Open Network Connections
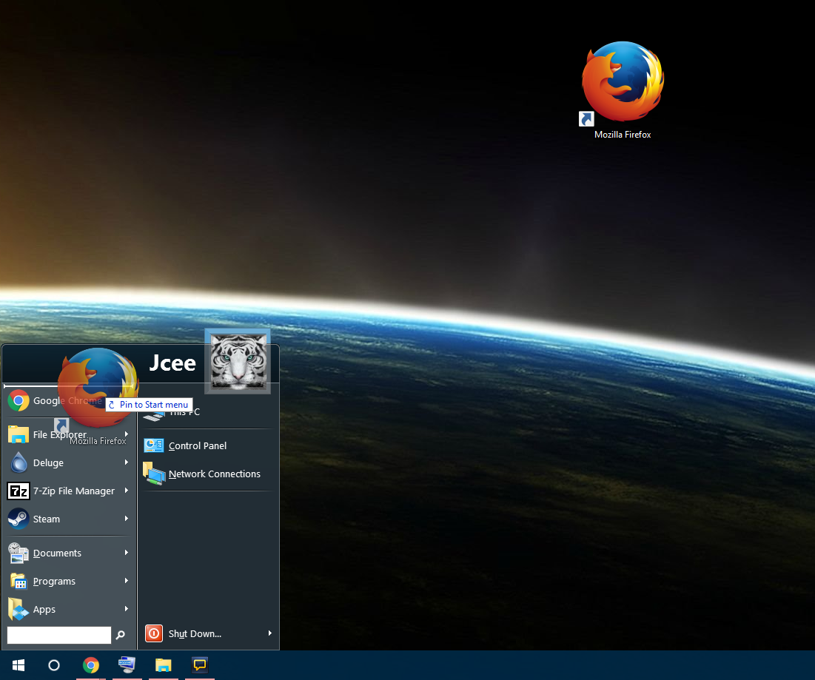 (x=212, y=474)
